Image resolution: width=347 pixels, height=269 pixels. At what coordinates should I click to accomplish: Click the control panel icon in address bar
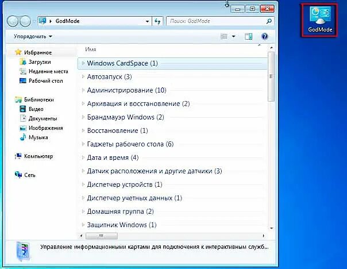43,21
